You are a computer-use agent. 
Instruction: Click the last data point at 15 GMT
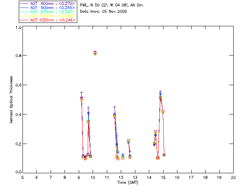click(x=164, y=155)
